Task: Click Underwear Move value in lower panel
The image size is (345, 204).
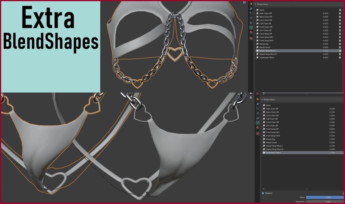Action: tap(332, 153)
